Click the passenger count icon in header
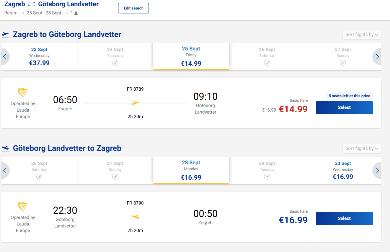Screen dimensions: 390x252 [x=76, y=13]
